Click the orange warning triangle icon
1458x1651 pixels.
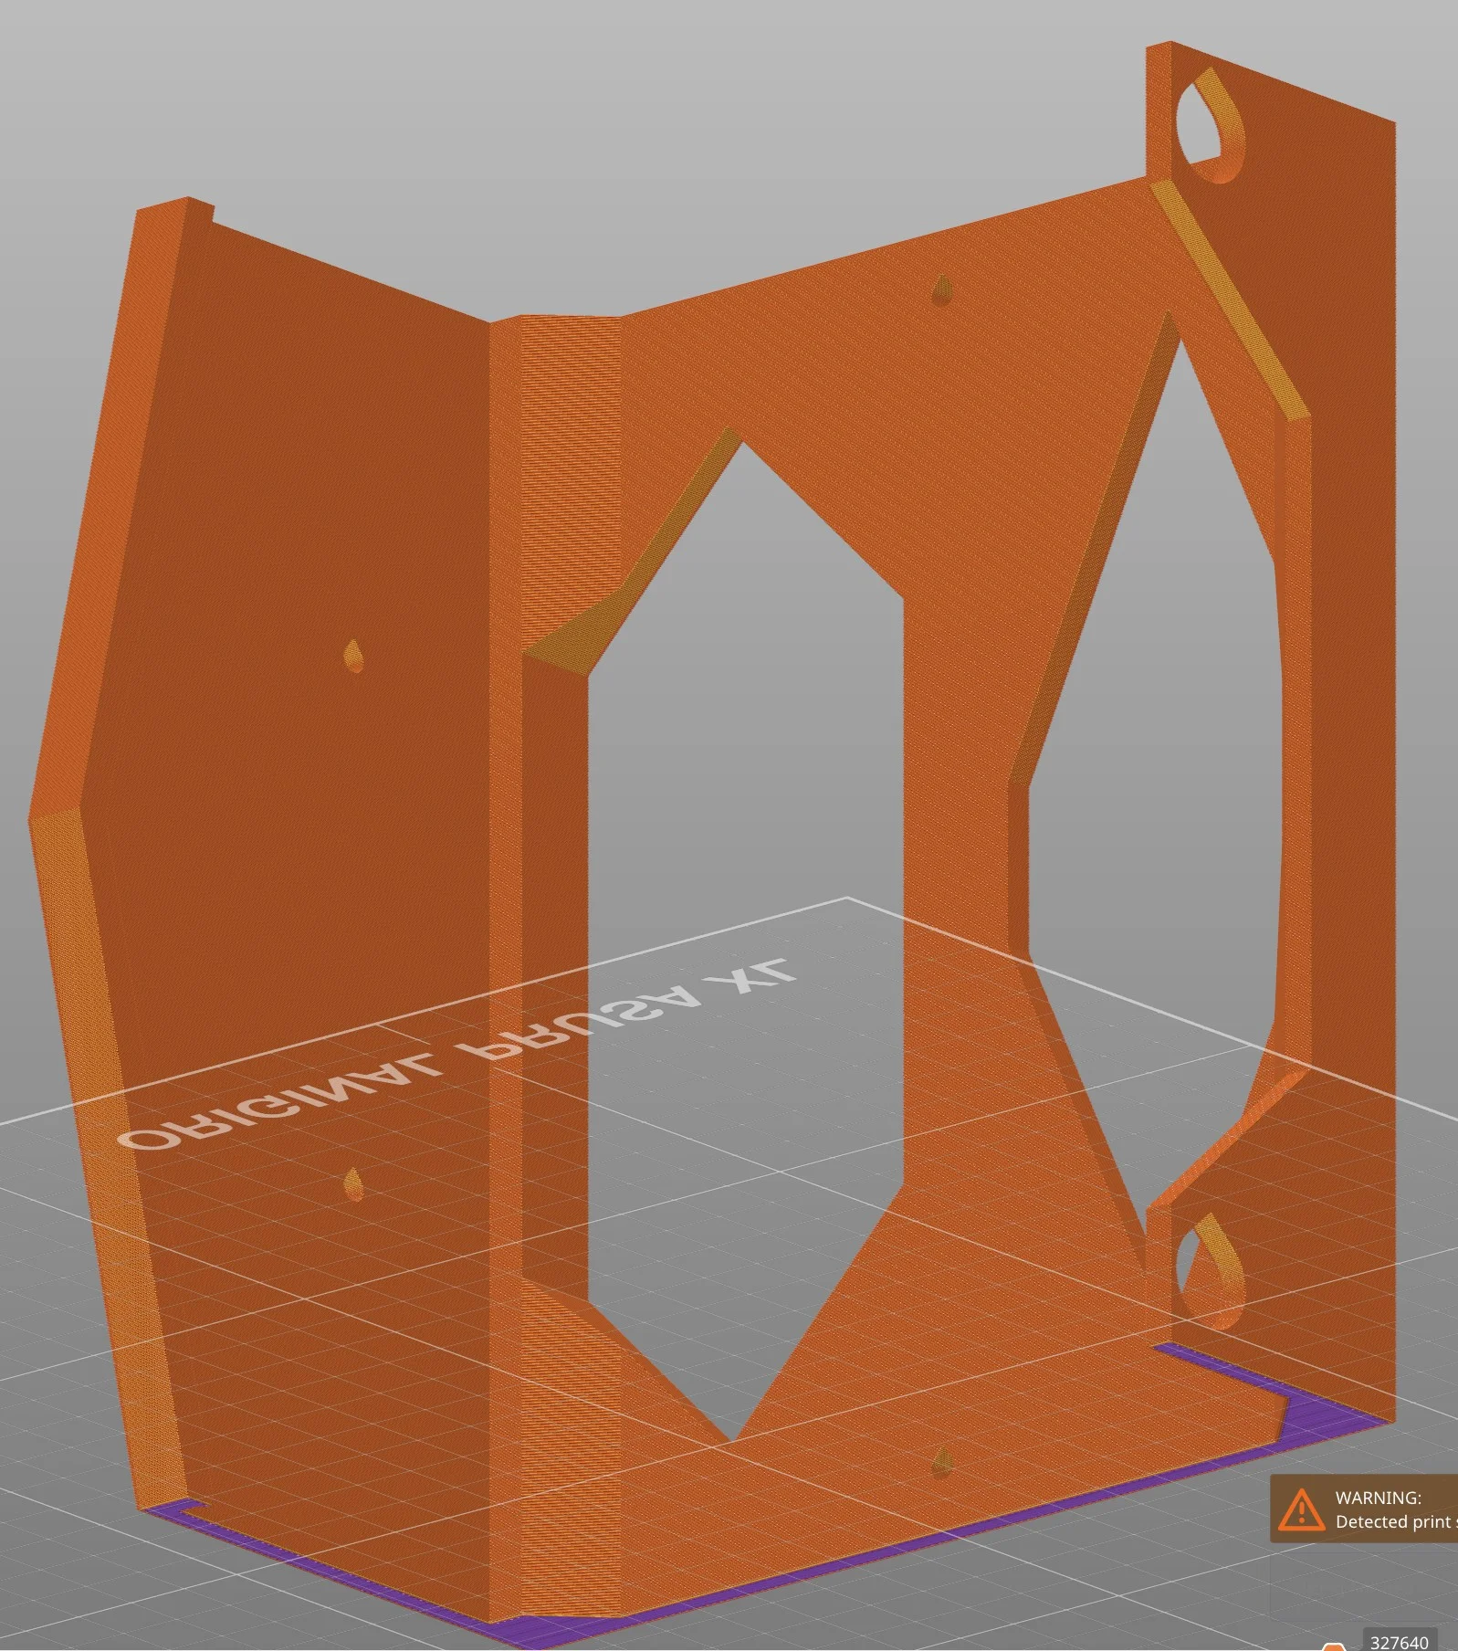coord(1301,1509)
